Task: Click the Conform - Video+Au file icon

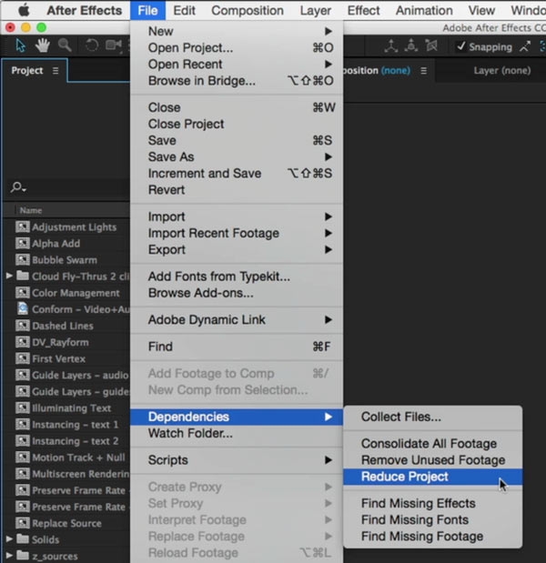Action: (x=23, y=309)
